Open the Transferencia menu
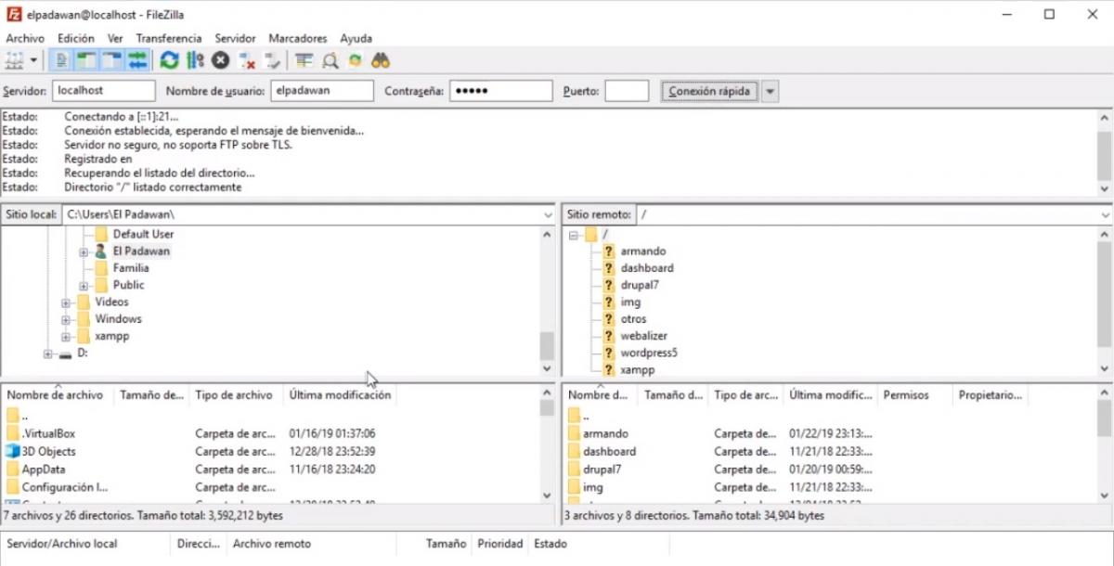The height and width of the screenshot is (566, 1114). point(169,38)
